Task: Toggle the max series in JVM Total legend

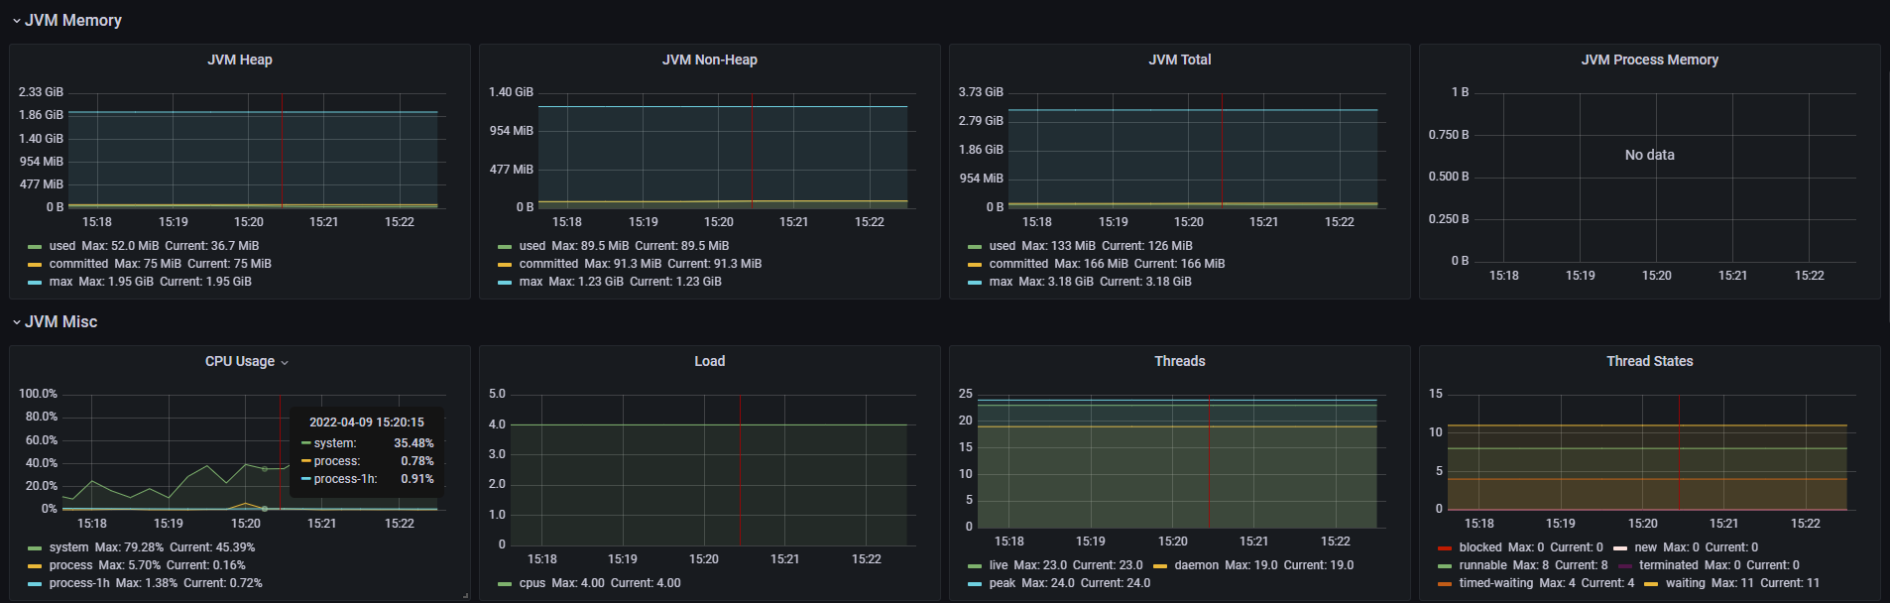Action: (x=1001, y=282)
